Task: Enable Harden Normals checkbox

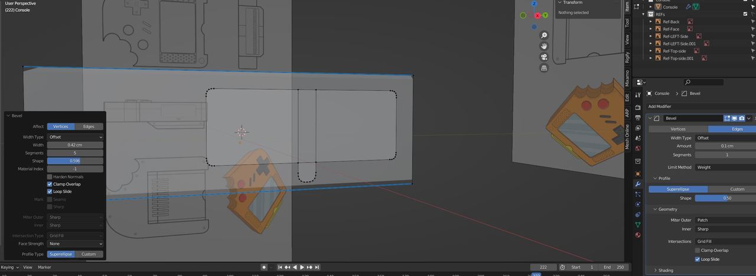Action: pos(50,177)
